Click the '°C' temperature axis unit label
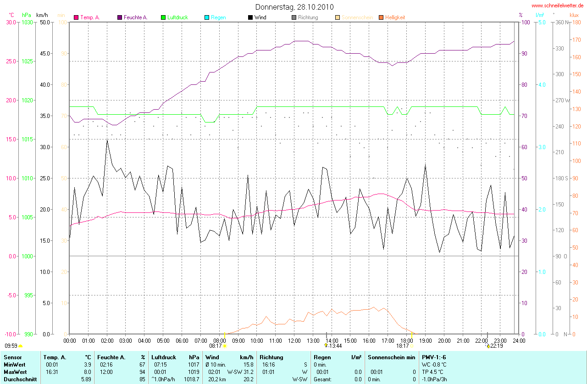Screen dimensions: 587x384 11,15
